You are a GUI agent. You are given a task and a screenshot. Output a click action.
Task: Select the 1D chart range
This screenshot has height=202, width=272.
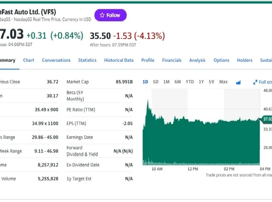click(x=145, y=82)
